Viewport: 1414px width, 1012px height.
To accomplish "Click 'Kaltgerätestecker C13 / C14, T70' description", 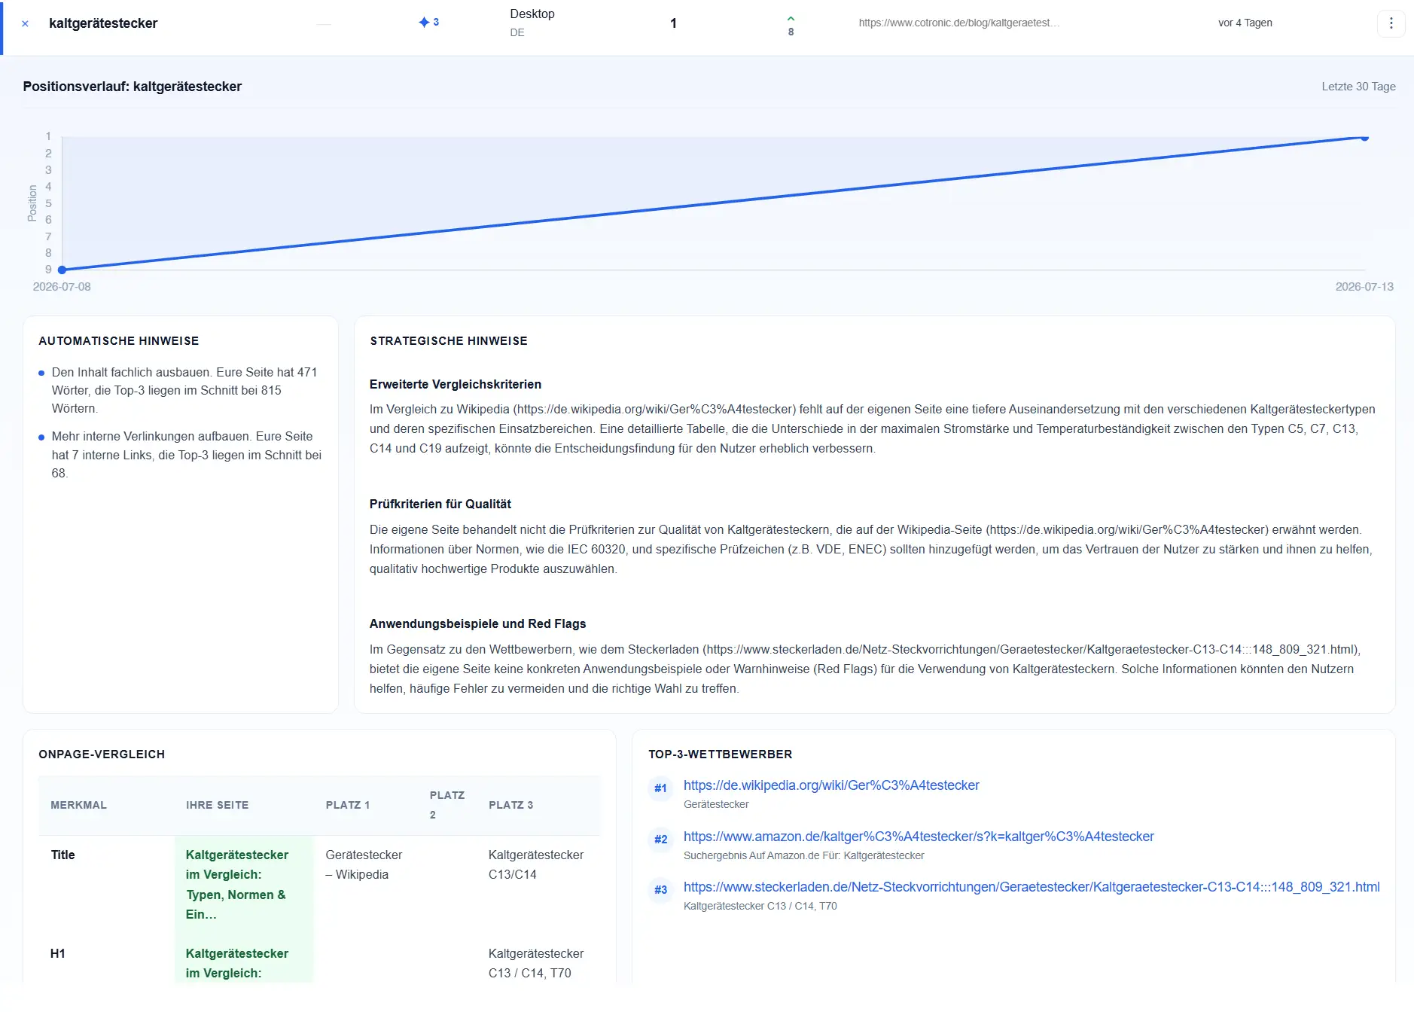I will click(x=760, y=906).
